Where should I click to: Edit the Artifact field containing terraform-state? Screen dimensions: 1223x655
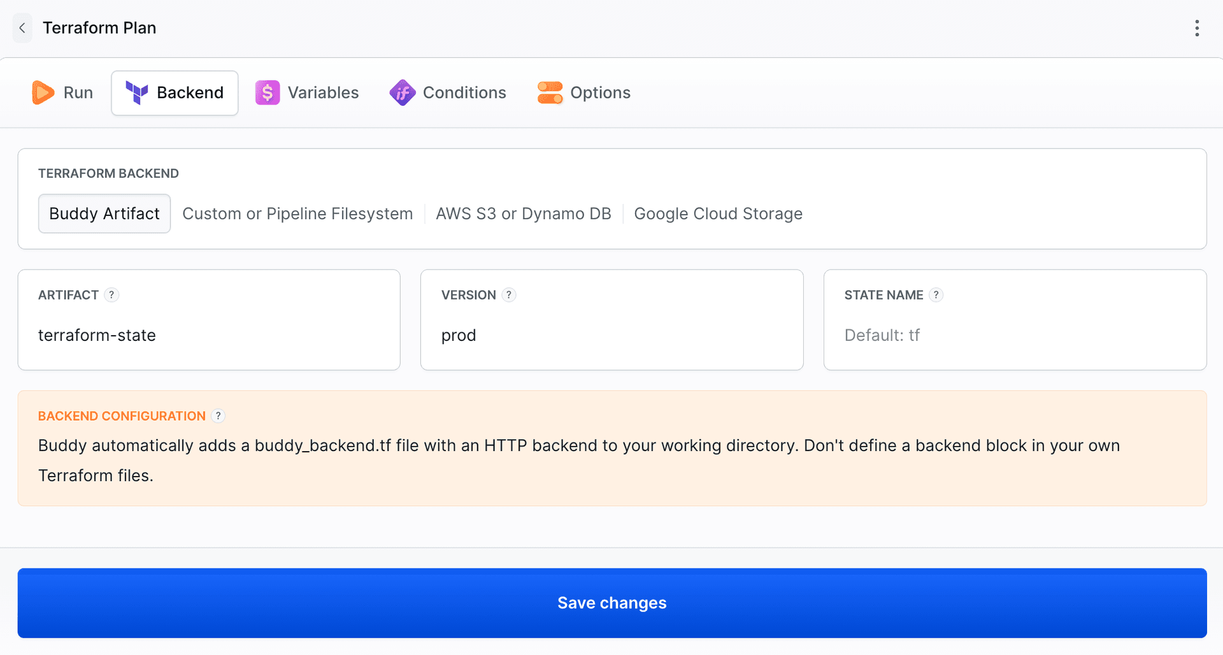[x=209, y=335]
